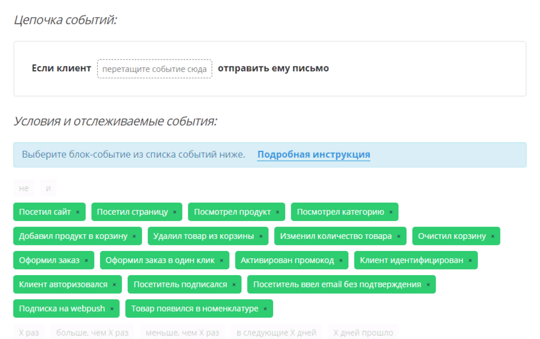Click x on 'Удалил товар из корзины'
The image size is (540, 339).
tap(261, 236)
